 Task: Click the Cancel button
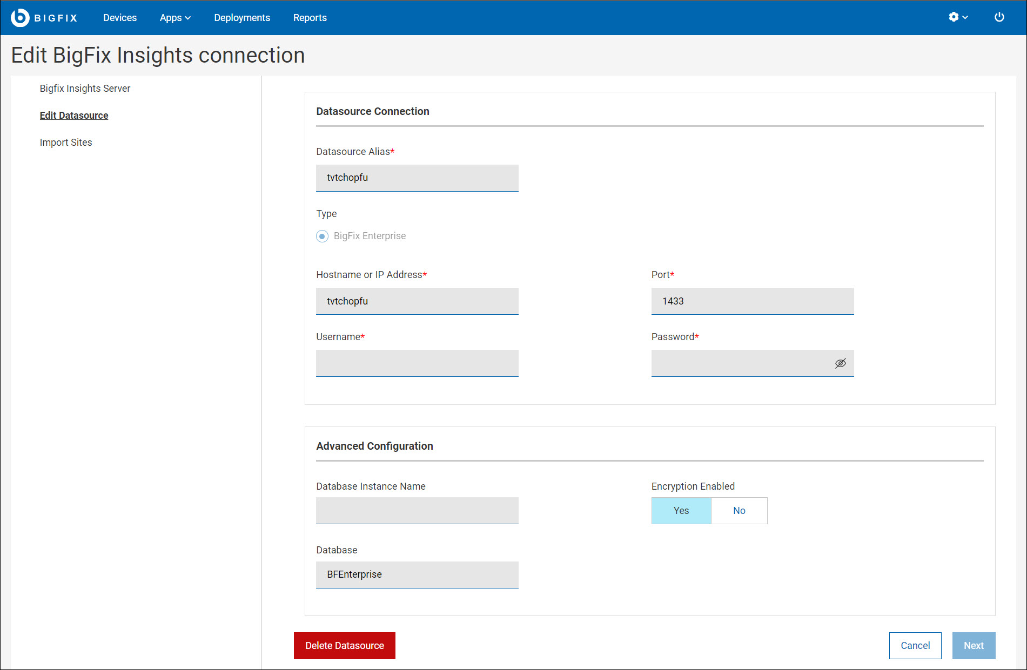[915, 646]
